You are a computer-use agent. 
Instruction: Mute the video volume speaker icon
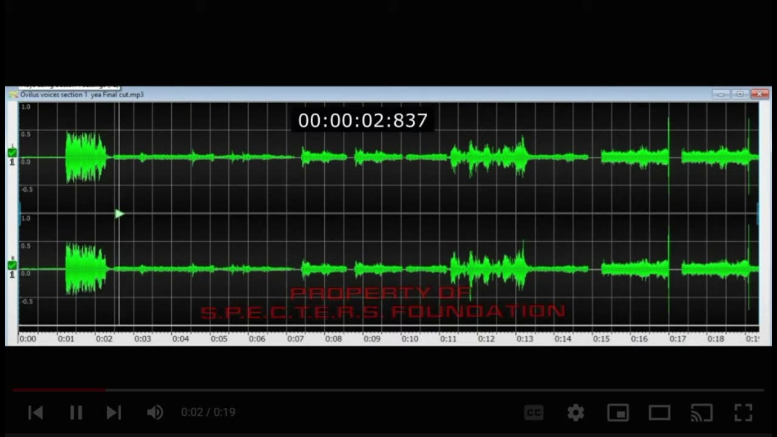pyautogui.click(x=155, y=413)
